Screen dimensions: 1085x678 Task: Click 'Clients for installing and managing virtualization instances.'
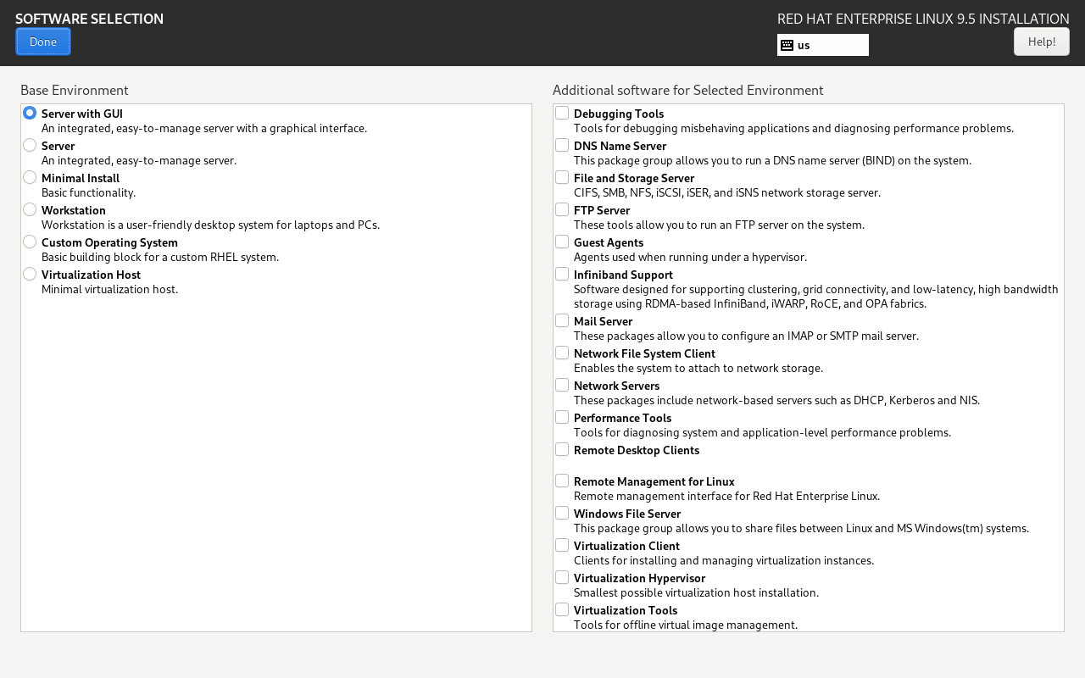pos(724,560)
